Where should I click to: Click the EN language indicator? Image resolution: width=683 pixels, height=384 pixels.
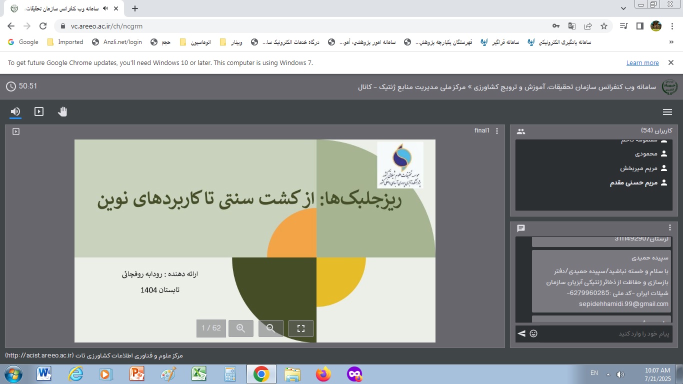pos(594,373)
